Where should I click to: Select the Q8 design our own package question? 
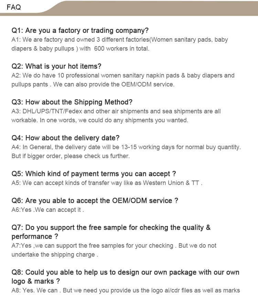126,277
